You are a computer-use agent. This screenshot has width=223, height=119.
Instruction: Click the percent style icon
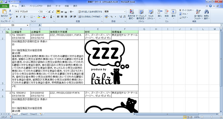112,17
